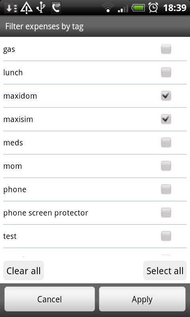Image resolution: width=190 pixels, height=317 pixels.
Task: Toggle the test tag checkbox
Action: (x=166, y=236)
